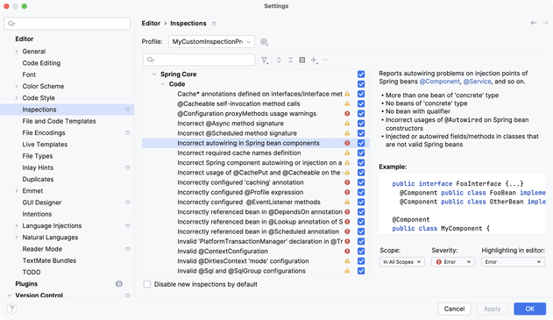
Task: Open the Severity Error dropdown
Action: 453,262
